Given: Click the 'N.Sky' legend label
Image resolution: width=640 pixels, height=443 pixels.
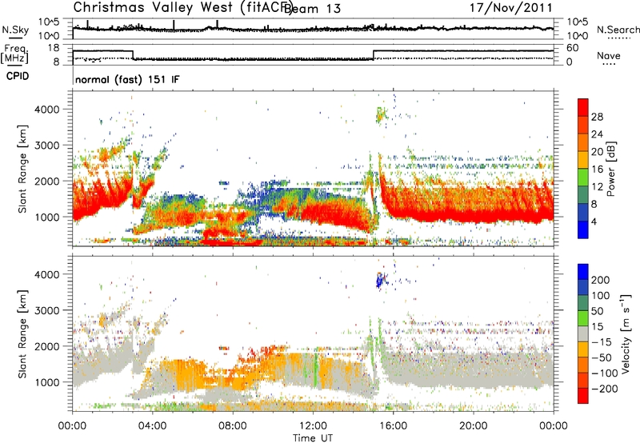Looking at the screenshot, I should [x=15, y=30].
